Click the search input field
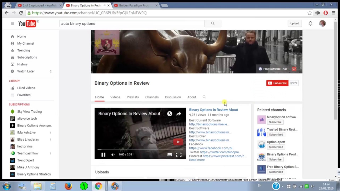Screen dimensions: 340x191 tap(132, 23)
